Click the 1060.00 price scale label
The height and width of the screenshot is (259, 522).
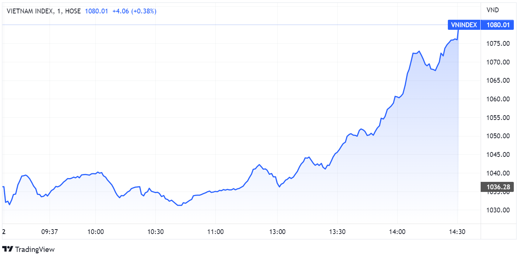tap(497, 99)
